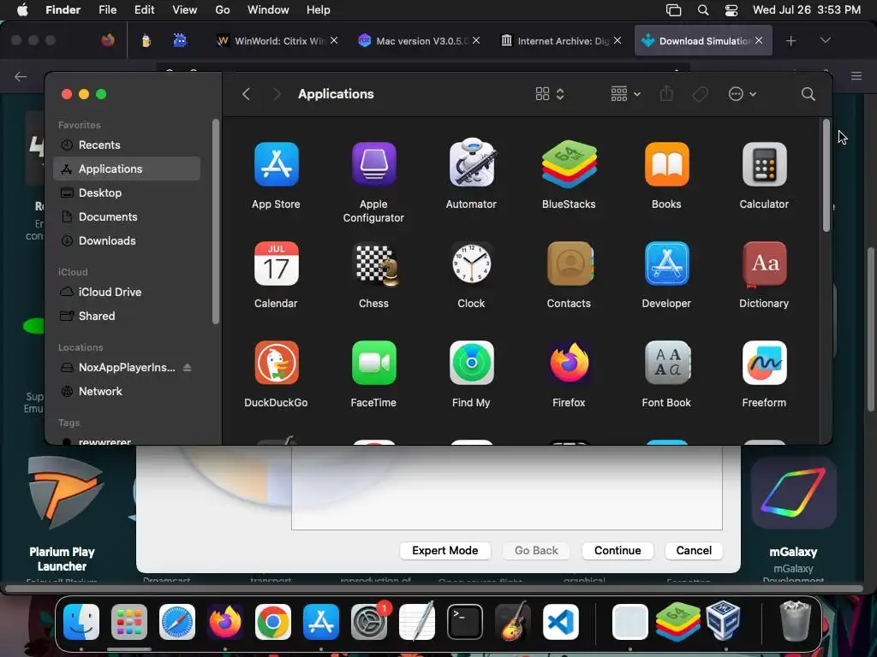Select Applications in Finder sidebar

pyautogui.click(x=127, y=169)
